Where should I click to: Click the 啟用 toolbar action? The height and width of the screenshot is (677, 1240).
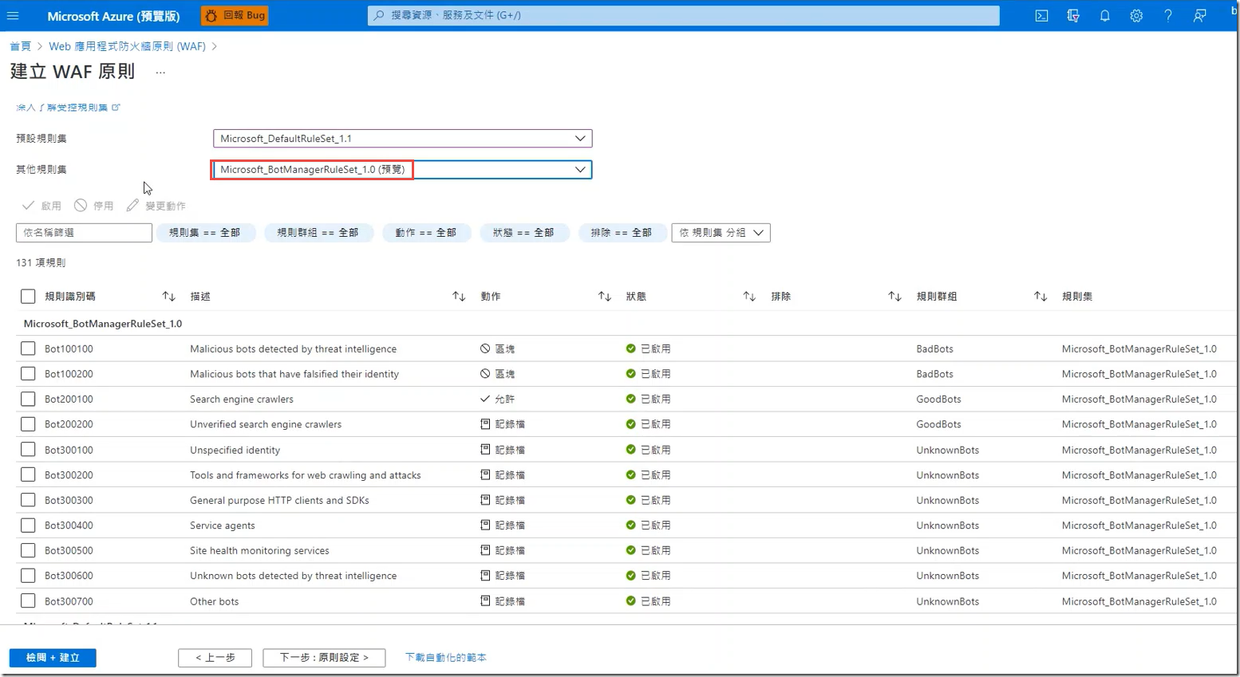click(41, 206)
